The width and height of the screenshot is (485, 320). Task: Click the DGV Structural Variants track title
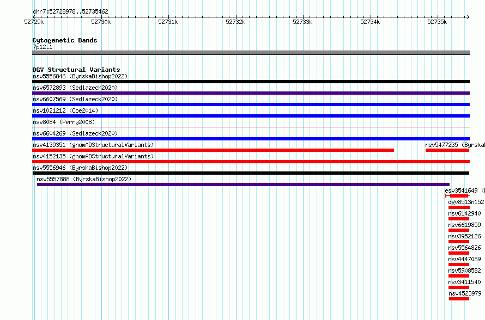pos(76,70)
